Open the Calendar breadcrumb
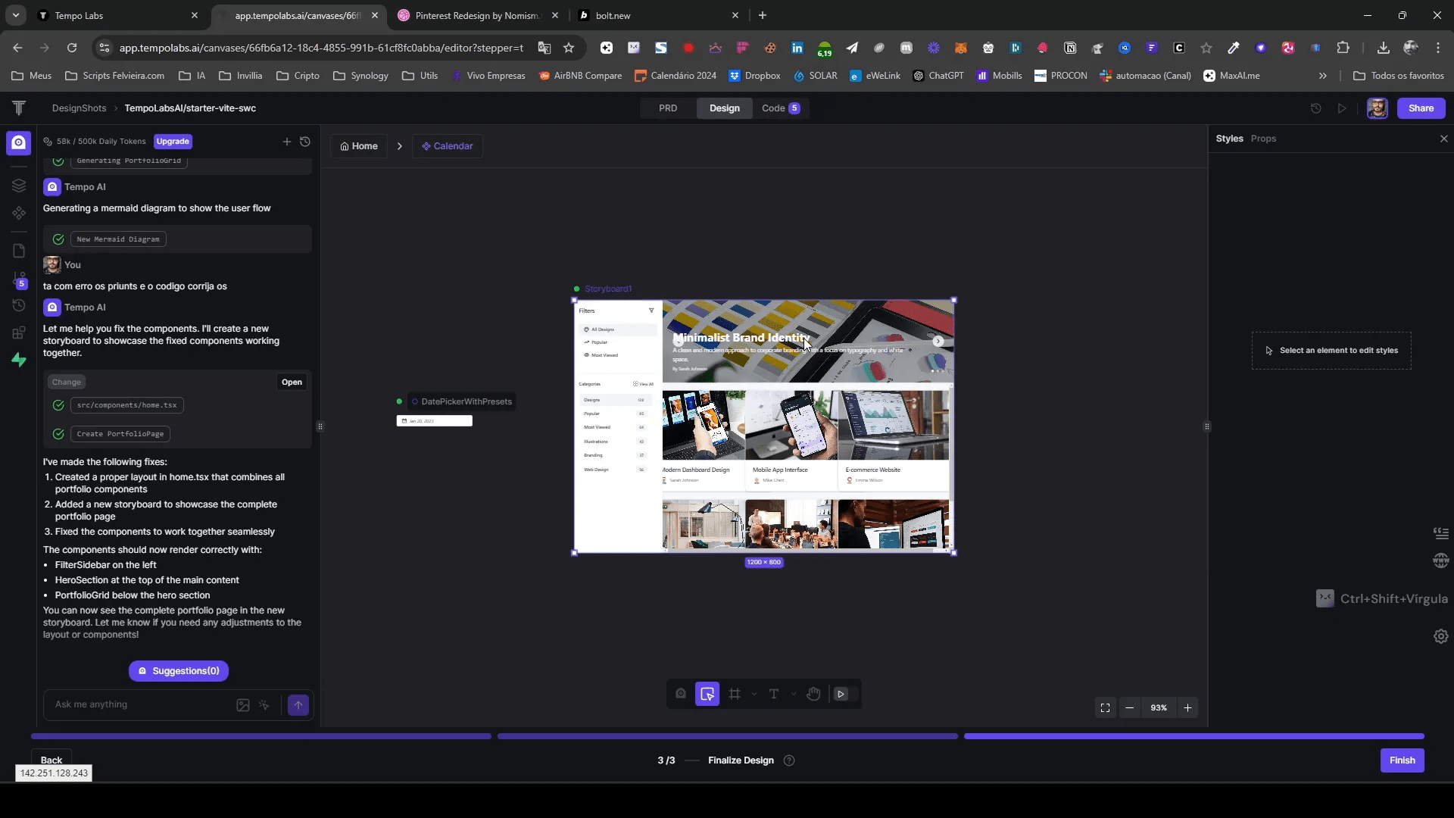The image size is (1454, 818). 448,146
